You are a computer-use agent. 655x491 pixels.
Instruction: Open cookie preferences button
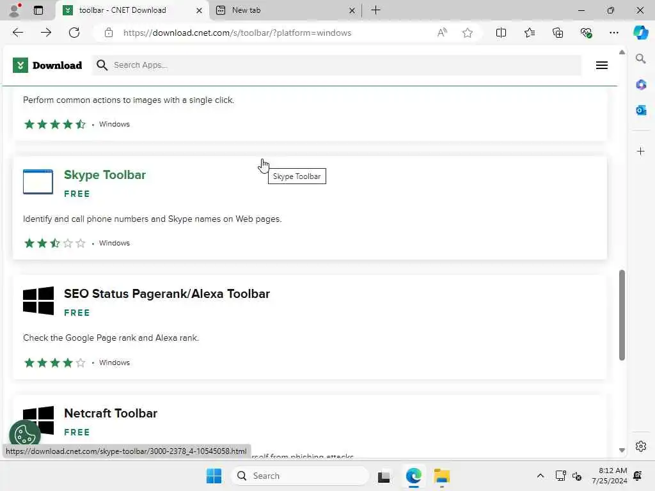click(x=25, y=435)
